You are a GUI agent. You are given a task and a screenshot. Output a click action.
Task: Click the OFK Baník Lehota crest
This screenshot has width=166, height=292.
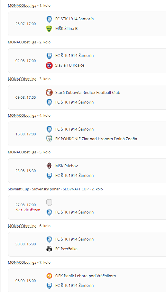[49, 276]
